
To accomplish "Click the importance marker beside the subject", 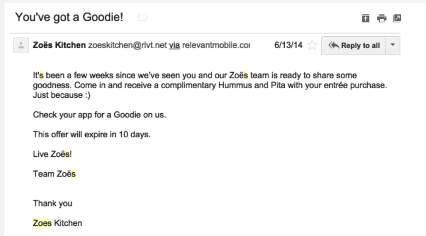I will pos(143,18).
